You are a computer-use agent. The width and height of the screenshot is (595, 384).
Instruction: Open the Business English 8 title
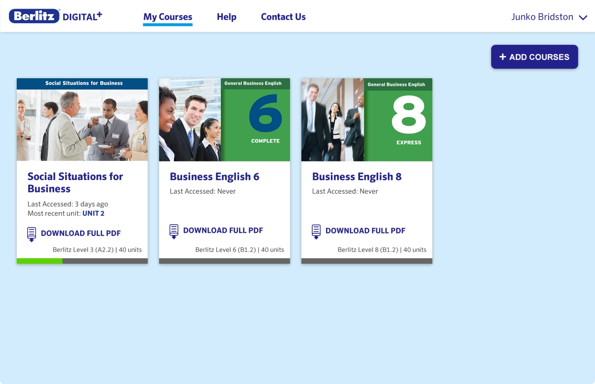357,177
